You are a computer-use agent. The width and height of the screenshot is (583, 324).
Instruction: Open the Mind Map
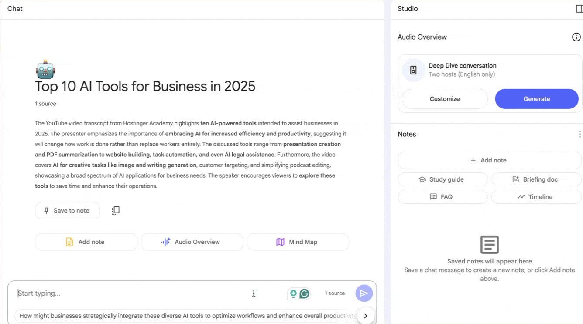[298, 242]
